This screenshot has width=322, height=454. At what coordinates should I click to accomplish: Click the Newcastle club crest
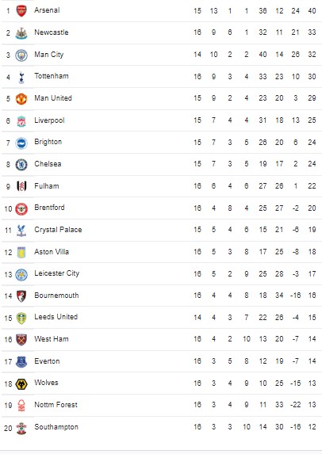pos(21,33)
